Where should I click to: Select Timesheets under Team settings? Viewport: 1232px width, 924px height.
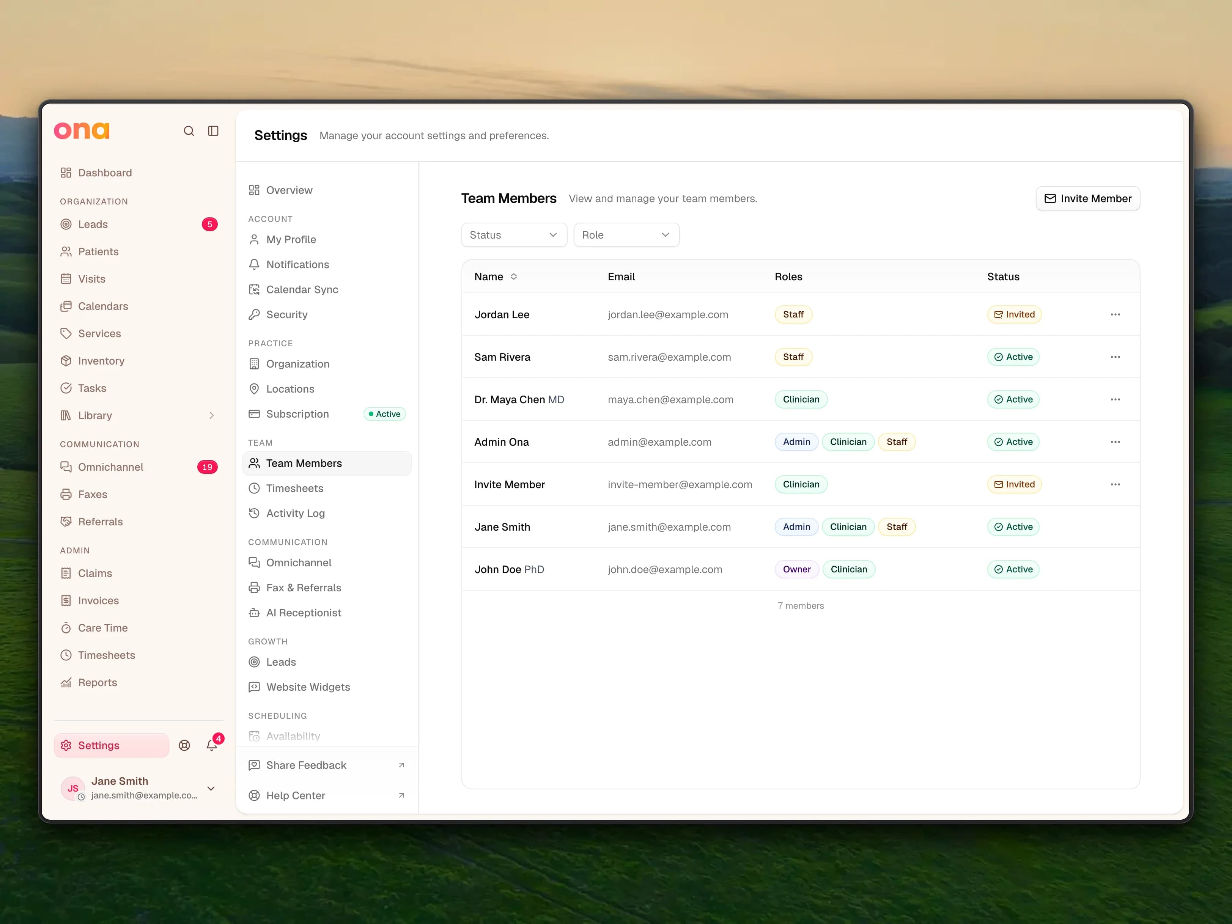(327, 488)
